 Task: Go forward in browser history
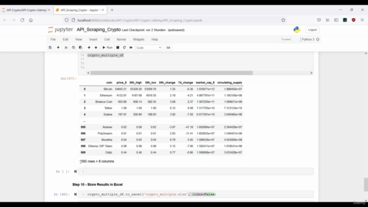pos(14,20)
